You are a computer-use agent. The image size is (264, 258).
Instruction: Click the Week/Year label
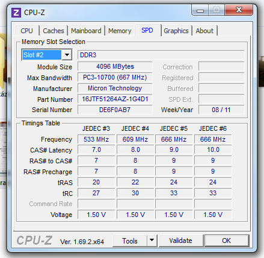coord(177,110)
